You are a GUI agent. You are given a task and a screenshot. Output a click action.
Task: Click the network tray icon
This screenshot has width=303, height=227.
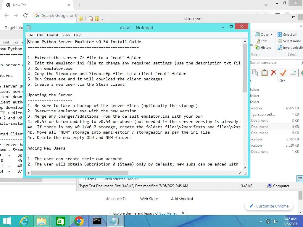click(268, 221)
